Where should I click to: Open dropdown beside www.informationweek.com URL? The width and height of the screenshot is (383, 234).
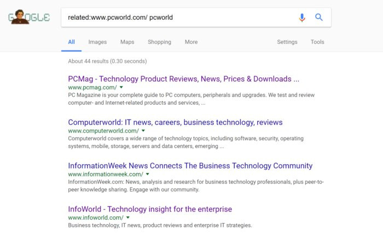[x=148, y=174]
